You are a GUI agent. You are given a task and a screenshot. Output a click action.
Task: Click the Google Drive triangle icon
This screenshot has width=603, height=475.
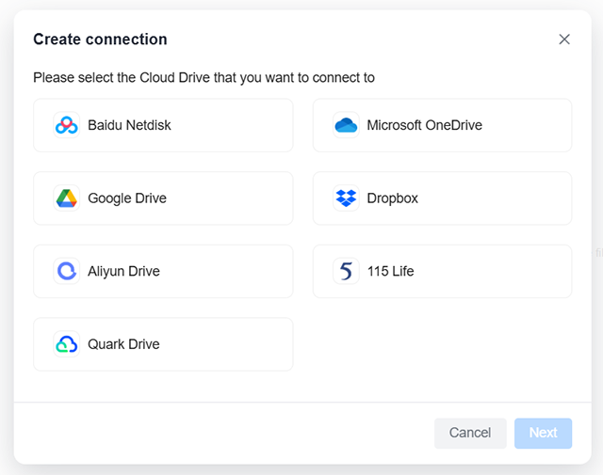(x=66, y=198)
